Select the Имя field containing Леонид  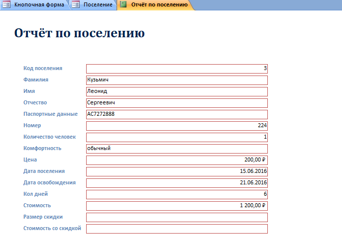[177, 91]
